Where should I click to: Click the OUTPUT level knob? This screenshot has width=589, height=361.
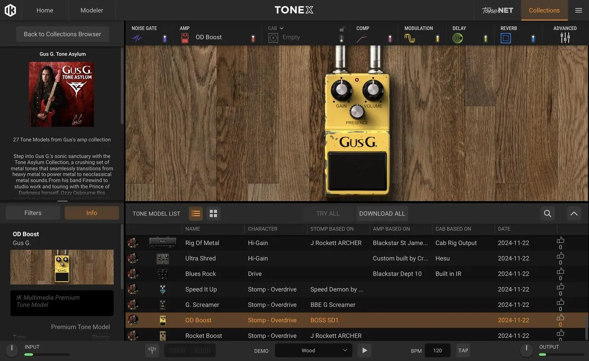526,351
